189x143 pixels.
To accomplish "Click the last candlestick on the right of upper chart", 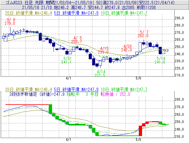I will [x=167, y=50].
